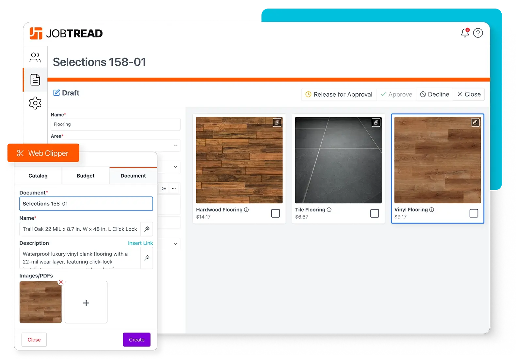
Task: Open the help question mark icon
Action: [x=478, y=33]
